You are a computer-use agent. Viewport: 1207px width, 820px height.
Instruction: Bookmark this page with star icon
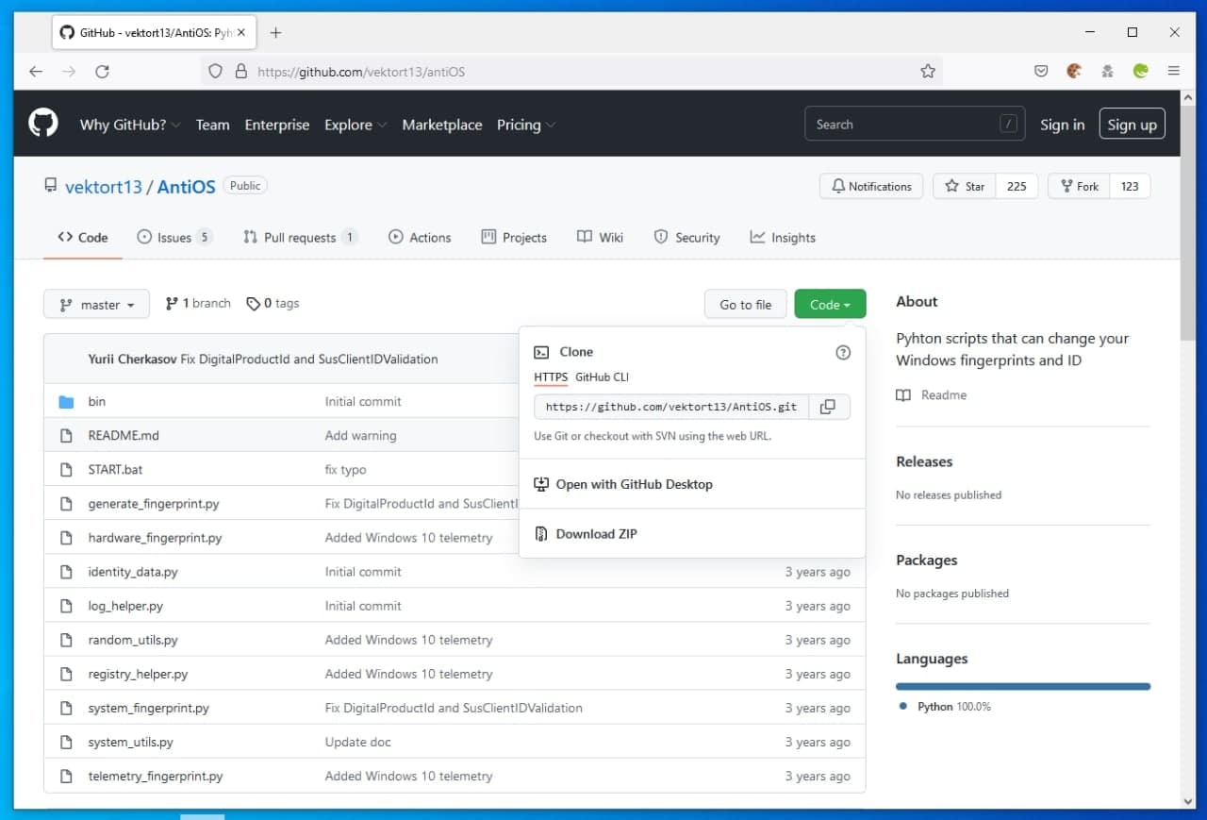click(928, 71)
